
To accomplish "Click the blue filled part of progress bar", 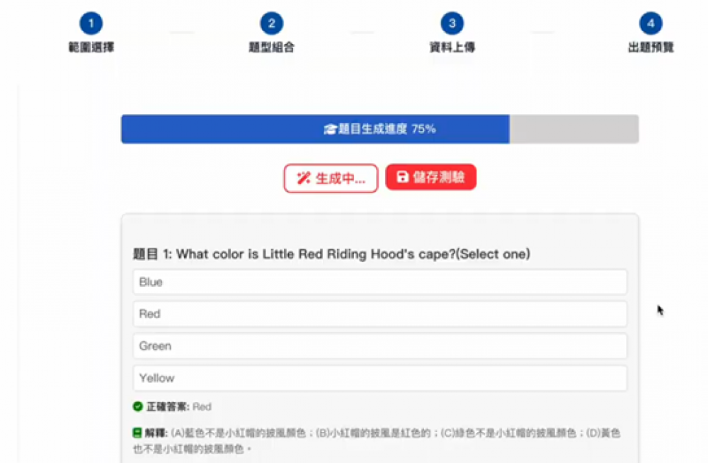I will point(212,130).
